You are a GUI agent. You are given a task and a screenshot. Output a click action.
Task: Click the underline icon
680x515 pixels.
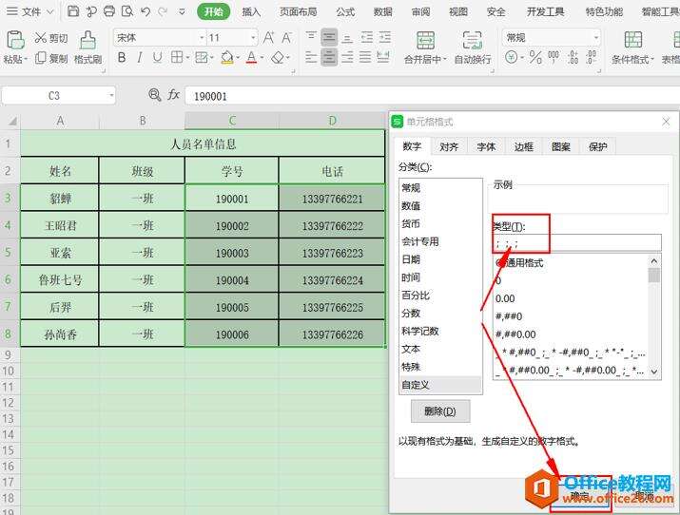[x=164, y=58]
